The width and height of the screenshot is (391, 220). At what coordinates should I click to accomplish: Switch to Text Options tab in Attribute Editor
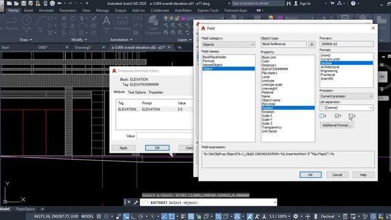(137, 92)
